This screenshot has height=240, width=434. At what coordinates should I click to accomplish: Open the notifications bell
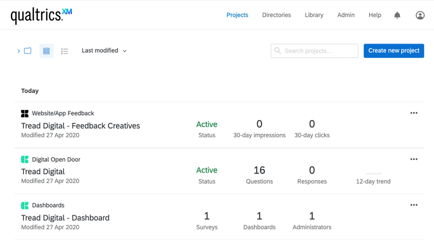click(397, 15)
